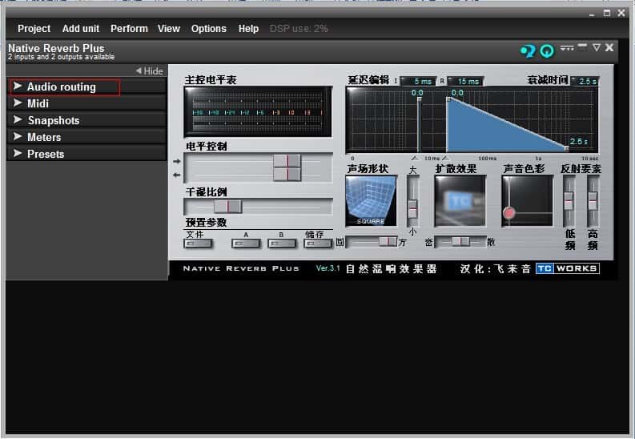This screenshot has height=439, width=635.
Task: Close the Native Reverb Plus unit
Action: pos(609,47)
